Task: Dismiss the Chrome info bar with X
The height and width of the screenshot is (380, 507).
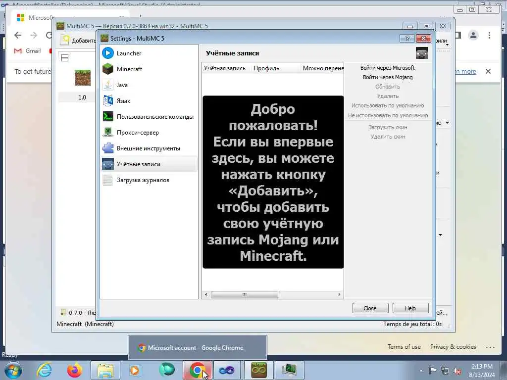Action: pyautogui.click(x=488, y=71)
